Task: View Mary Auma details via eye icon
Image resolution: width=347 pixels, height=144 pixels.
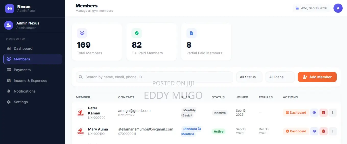Action: tap(314, 131)
